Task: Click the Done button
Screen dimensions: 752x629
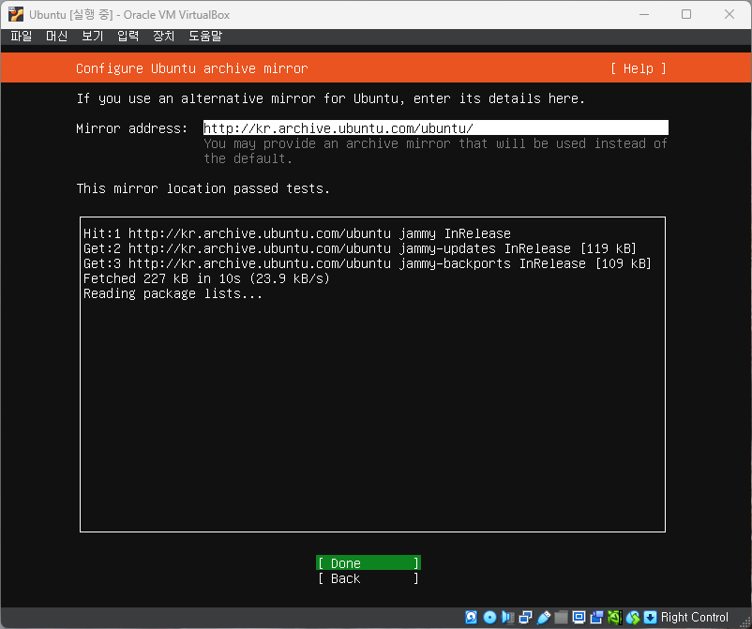Action: pos(368,562)
